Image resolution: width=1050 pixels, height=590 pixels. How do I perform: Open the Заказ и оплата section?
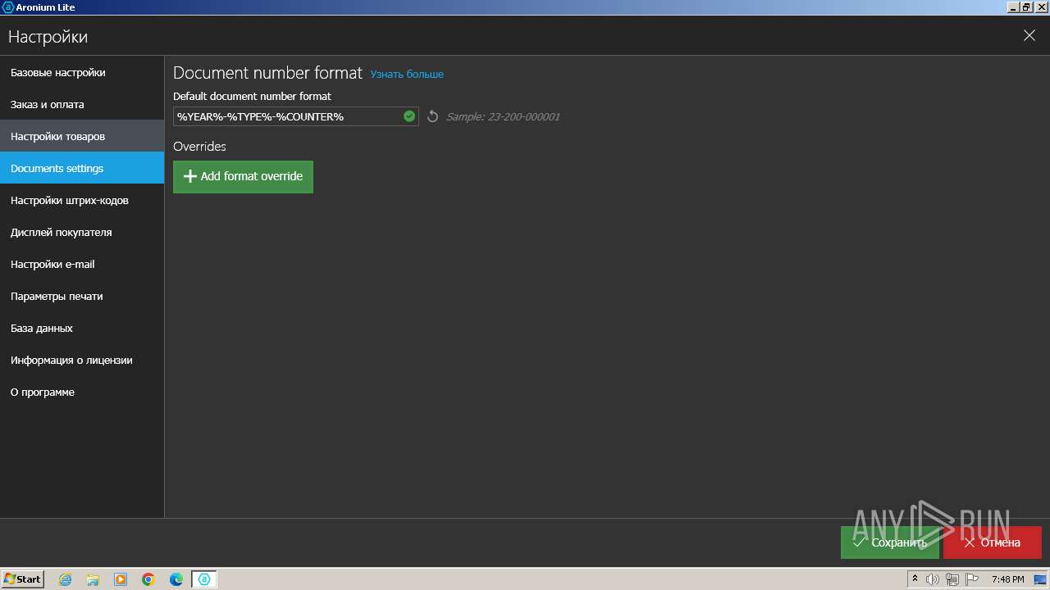[82, 104]
